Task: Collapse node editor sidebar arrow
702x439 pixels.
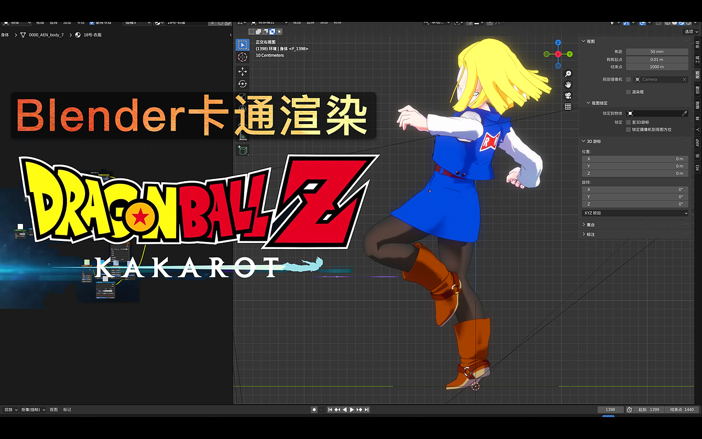Action: coord(230,35)
